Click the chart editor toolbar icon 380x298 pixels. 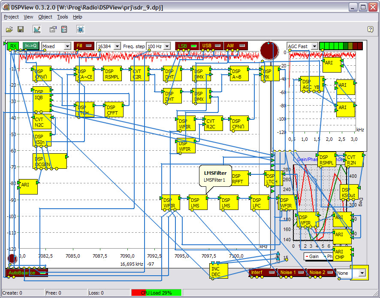pyautogui.click(x=36, y=29)
